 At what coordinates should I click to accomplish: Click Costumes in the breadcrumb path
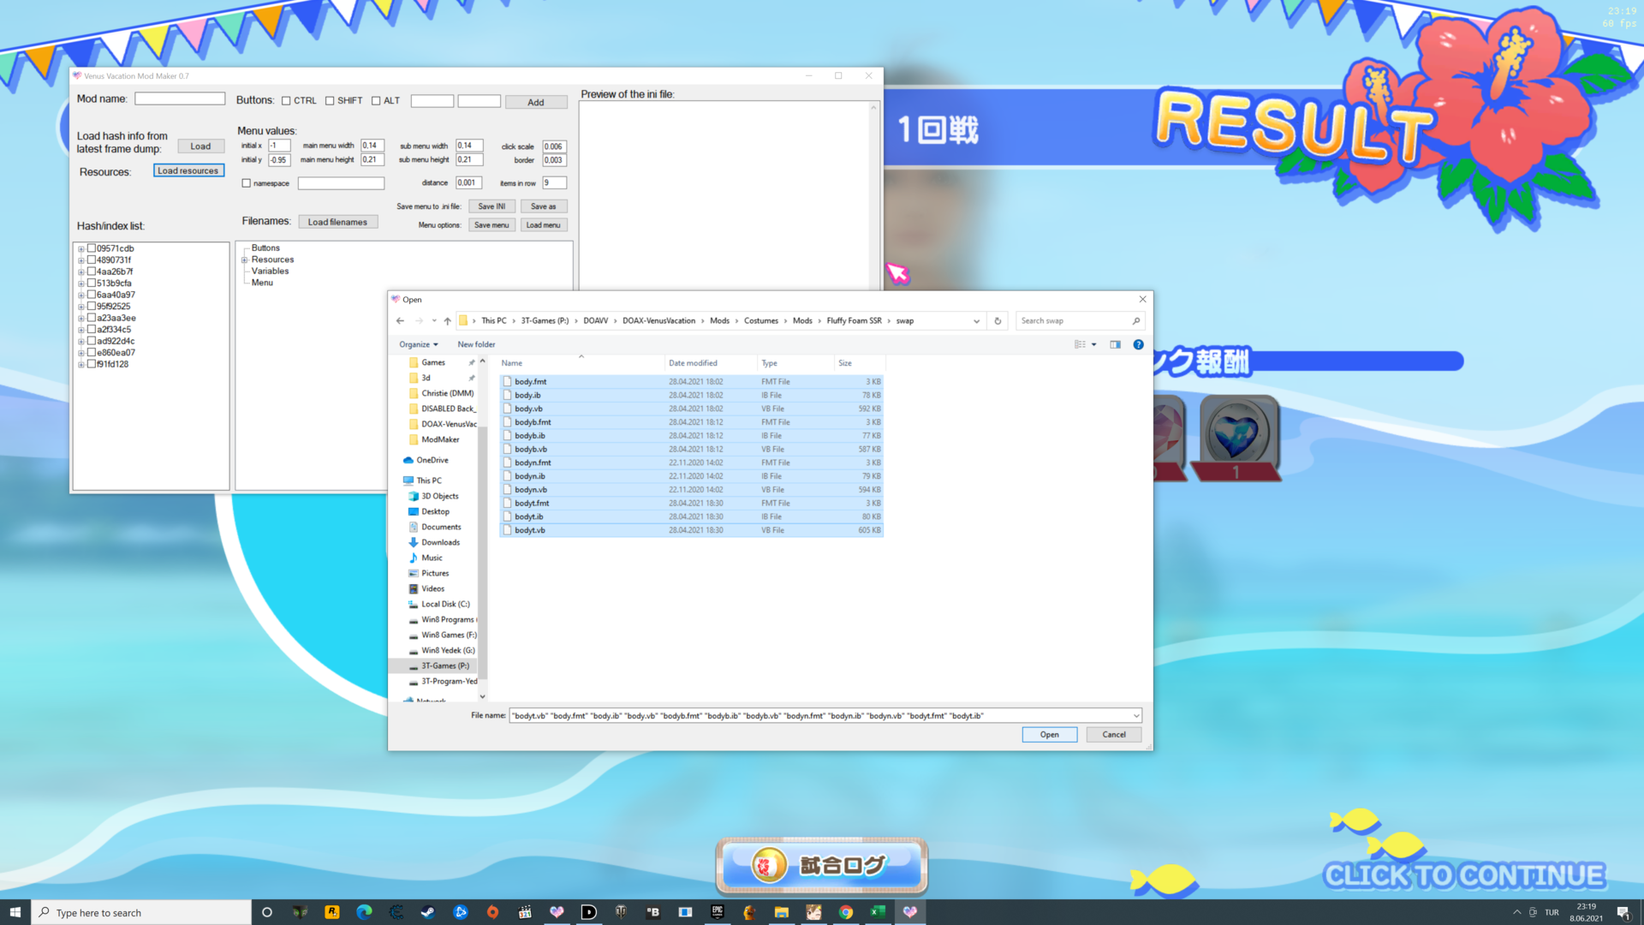coord(760,320)
